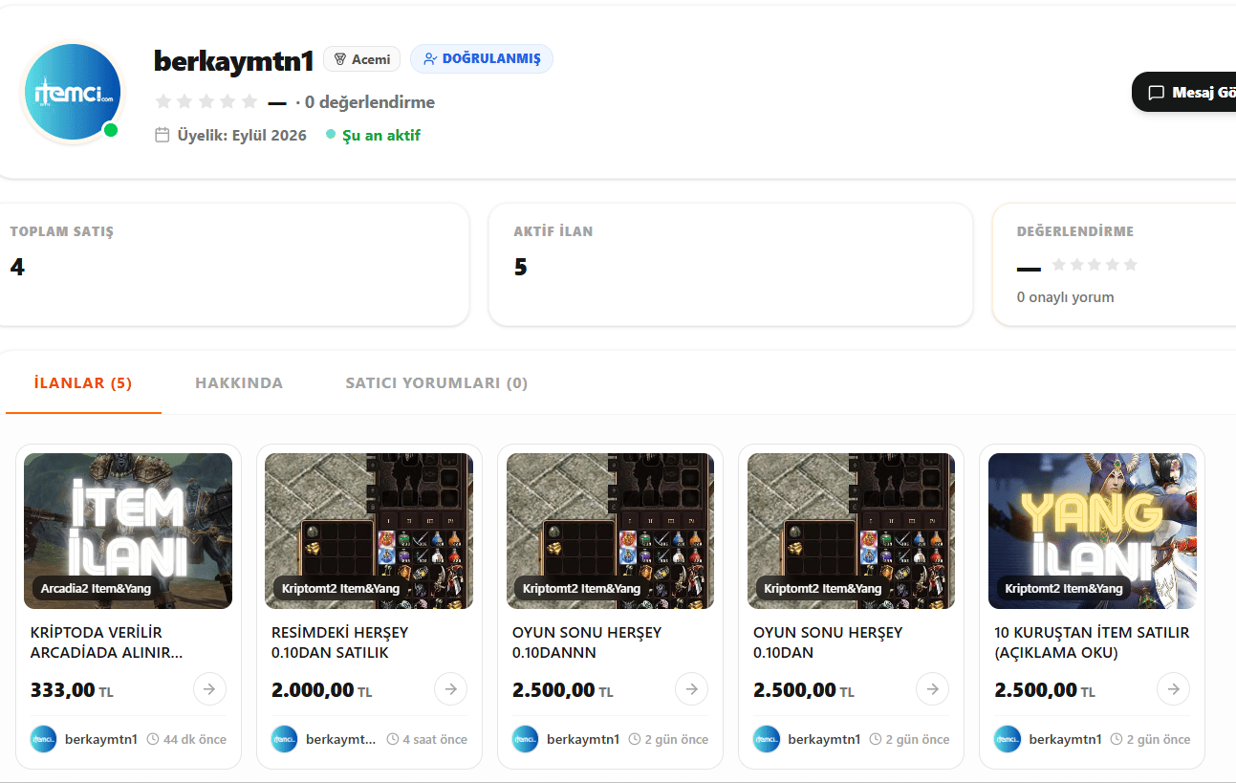Click the green online status dot on avatar
Viewport: 1236px width, 783px height.
(111, 130)
